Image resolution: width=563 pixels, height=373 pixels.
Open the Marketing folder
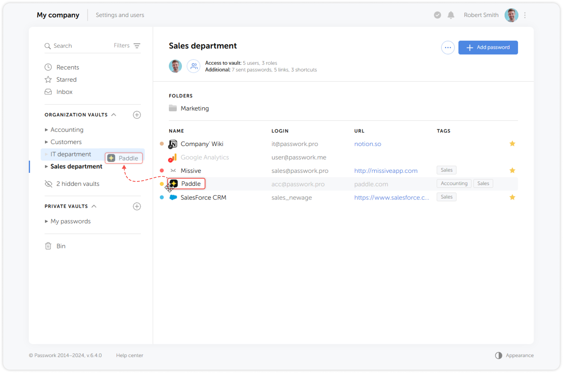[195, 108]
